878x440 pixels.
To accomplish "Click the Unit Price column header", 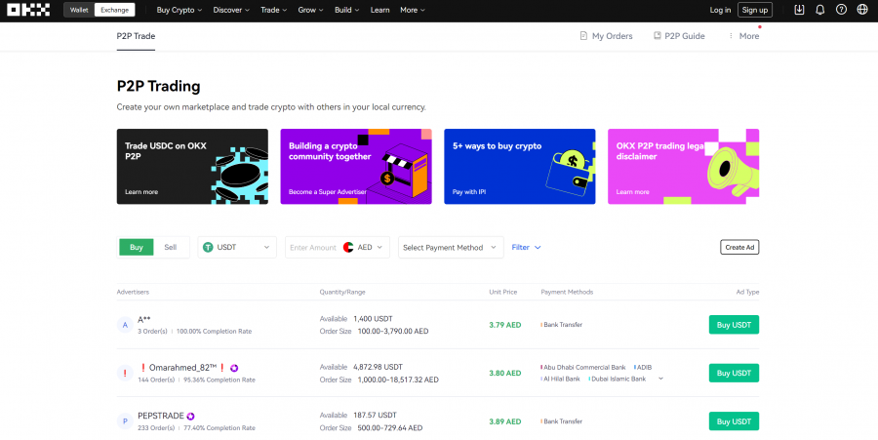I will pyautogui.click(x=502, y=293).
